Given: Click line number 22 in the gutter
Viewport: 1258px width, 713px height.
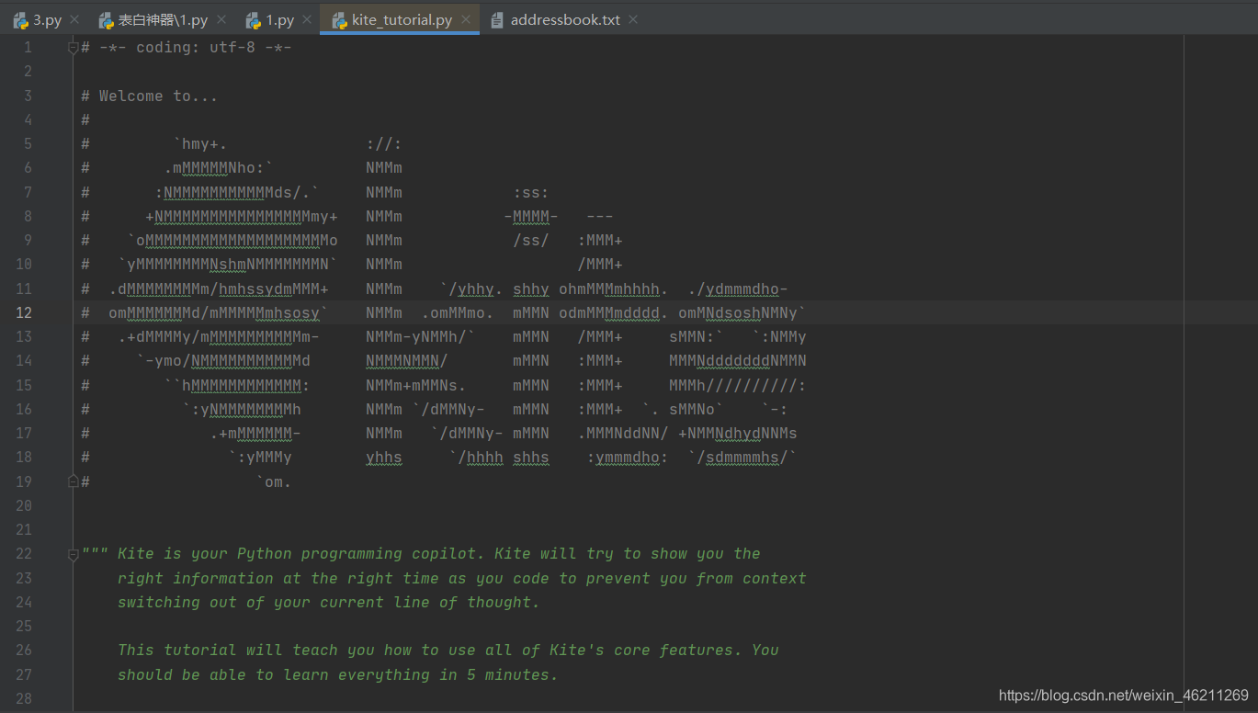Looking at the screenshot, I should pos(23,553).
